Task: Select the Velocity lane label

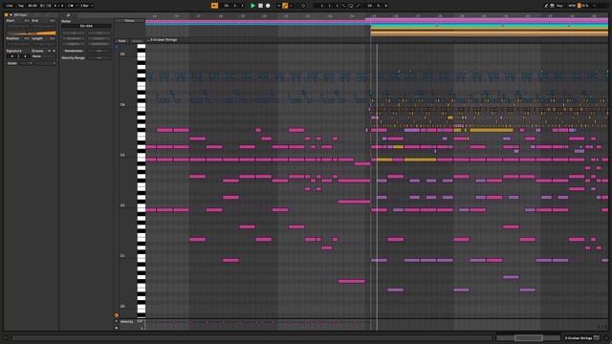Action: click(127, 322)
